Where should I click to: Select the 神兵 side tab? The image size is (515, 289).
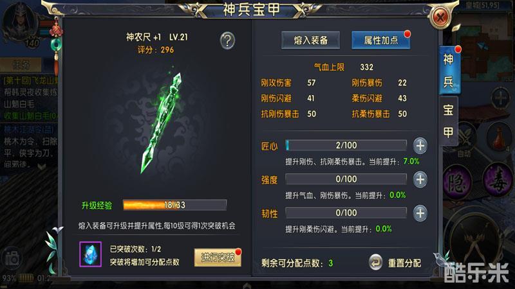pyautogui.click(x=449, y=71)
